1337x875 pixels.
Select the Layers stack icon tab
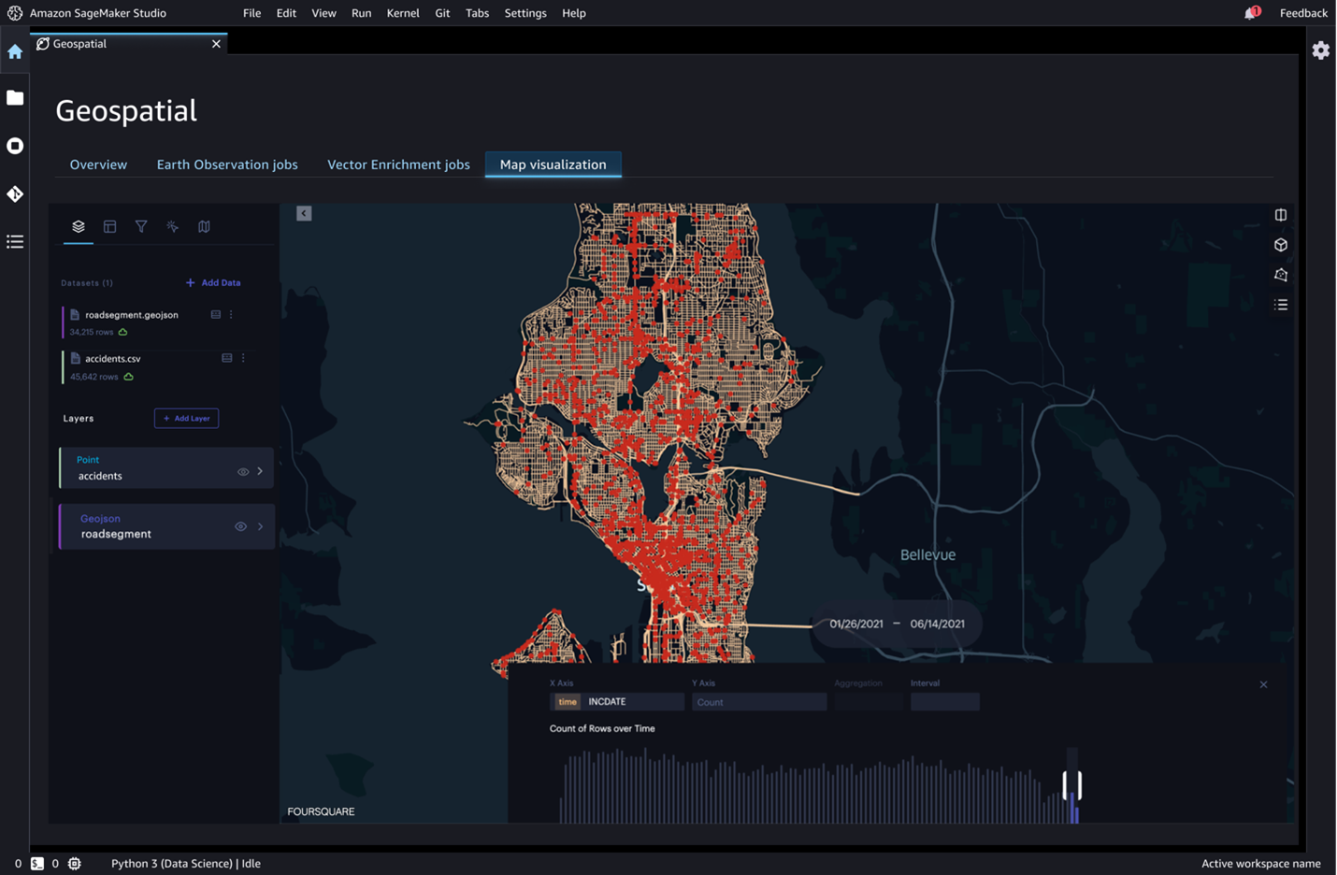coord(79,226)
